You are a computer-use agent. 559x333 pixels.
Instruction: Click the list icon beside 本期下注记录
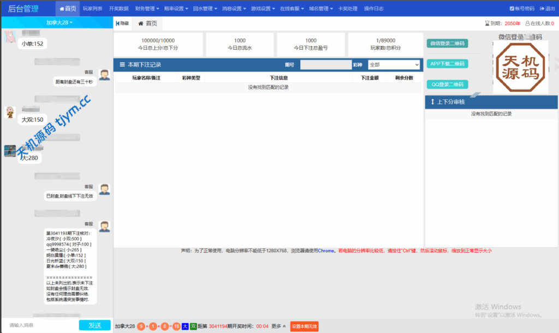coord(122,64)
